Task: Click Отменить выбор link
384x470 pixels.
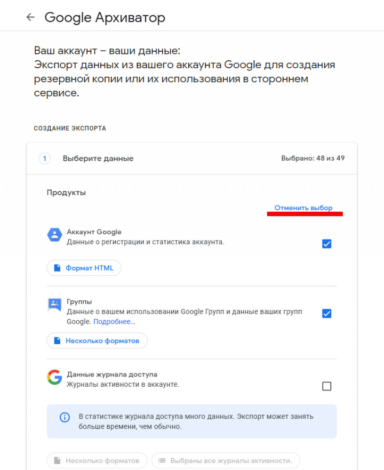Action: (x=303, y=208)
